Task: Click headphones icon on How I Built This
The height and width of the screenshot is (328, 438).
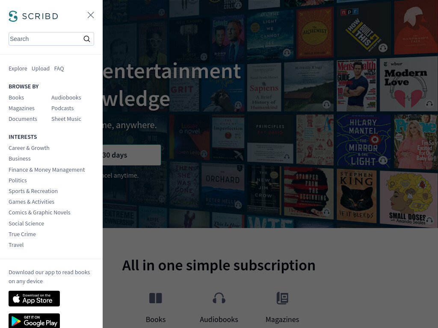Action: click(383, 48)
